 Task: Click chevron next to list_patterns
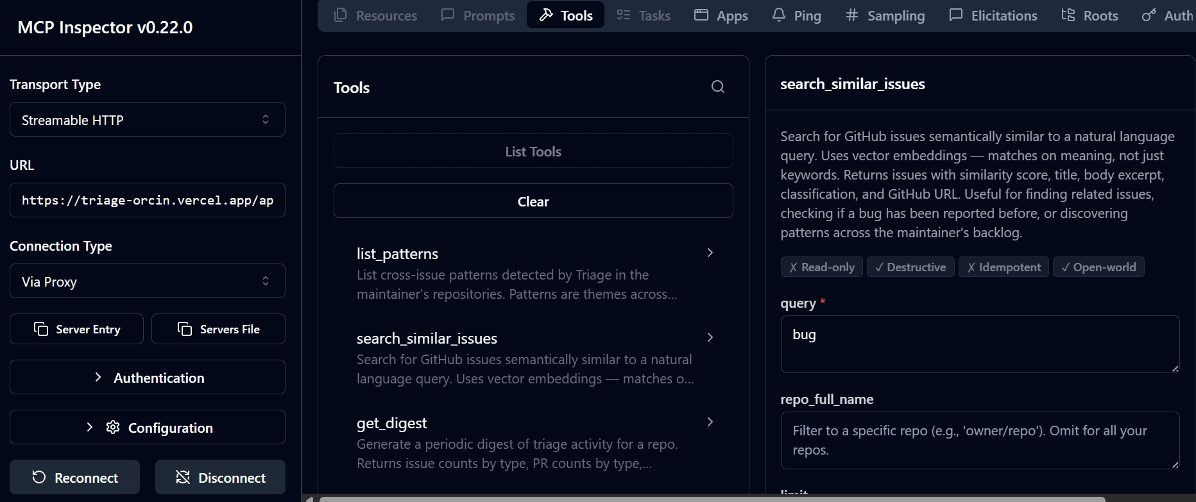[x=710, y=253]
